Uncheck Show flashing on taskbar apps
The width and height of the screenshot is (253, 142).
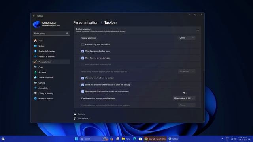[x=83, y=58]
